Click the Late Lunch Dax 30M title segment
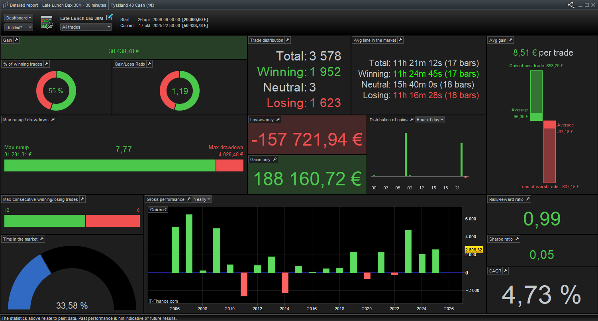The width and height of the screenshot is (598, 321). 74,5
